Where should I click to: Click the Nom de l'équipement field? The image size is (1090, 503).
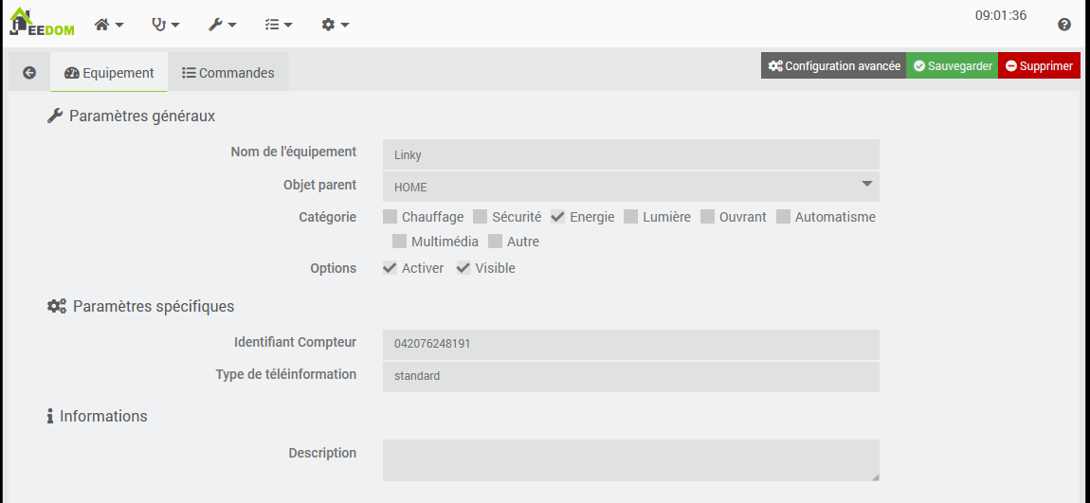(630, 155)
